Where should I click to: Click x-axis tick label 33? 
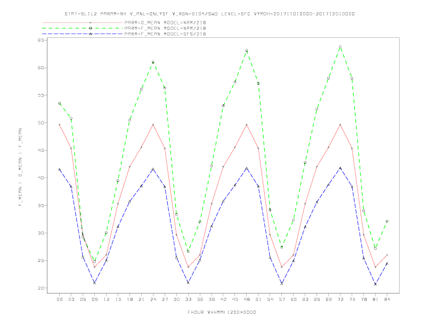(x=188, y=299)
